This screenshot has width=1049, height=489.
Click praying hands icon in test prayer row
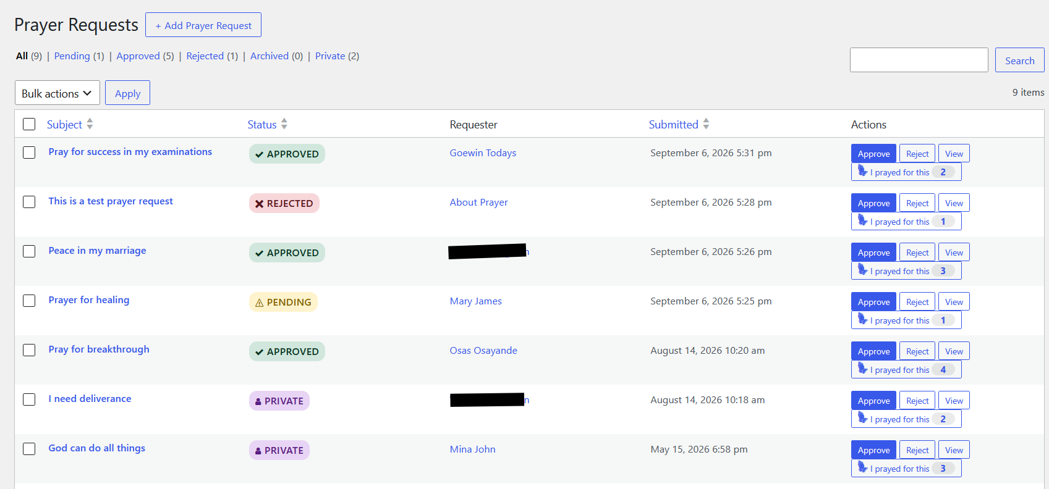(x=863, y=220)
